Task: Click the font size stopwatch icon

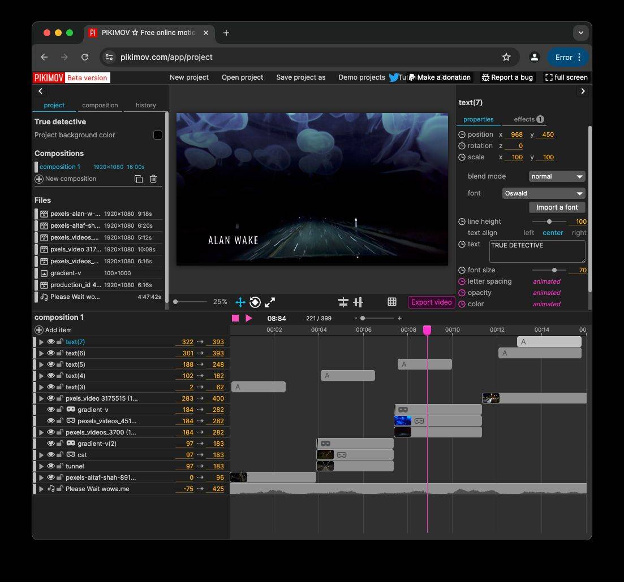Action: click(x=462, y=270)
